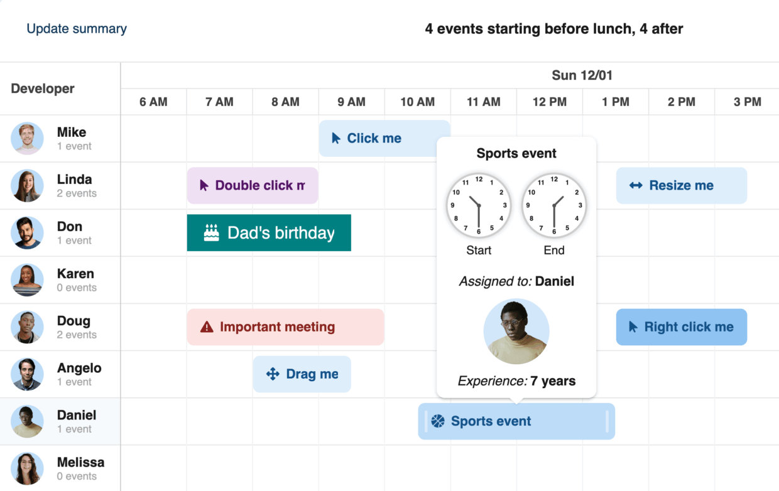Screen dimensions: 779x491
Task: Select Melissa in the developer list
Action: tap(80, 468)
